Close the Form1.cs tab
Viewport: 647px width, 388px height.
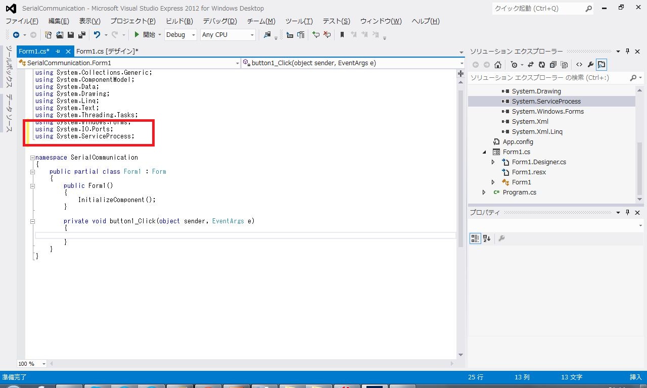68,52
